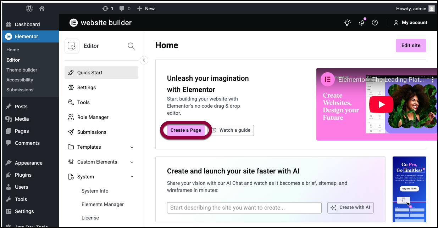This screenshot has height=228, width=438.
Task: Go to Plugins in WordPress sidebar
Action: click(23, 175)
